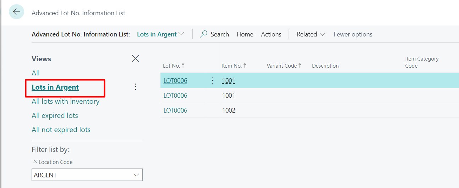Click the Search magnifier icon

pos(204,34)
